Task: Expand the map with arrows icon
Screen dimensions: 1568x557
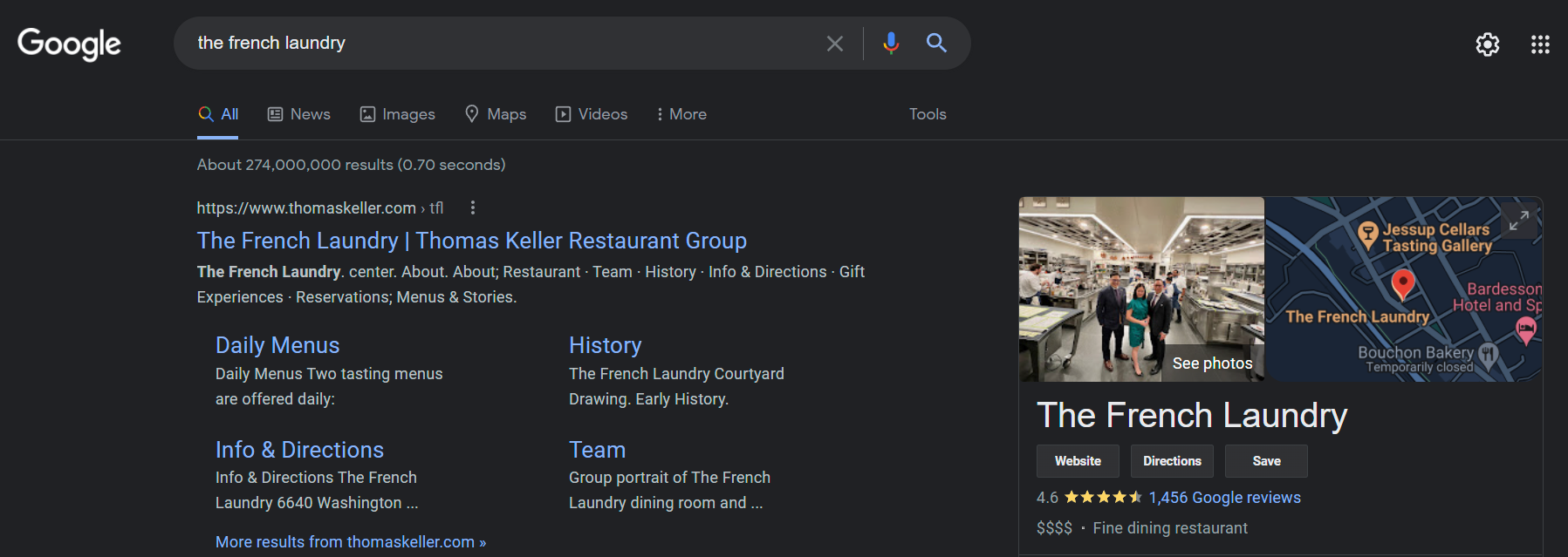Action: (1518, 221)
